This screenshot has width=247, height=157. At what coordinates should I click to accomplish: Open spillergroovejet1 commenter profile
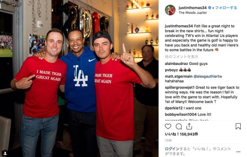pyautogui.click(x=180, y=87)
